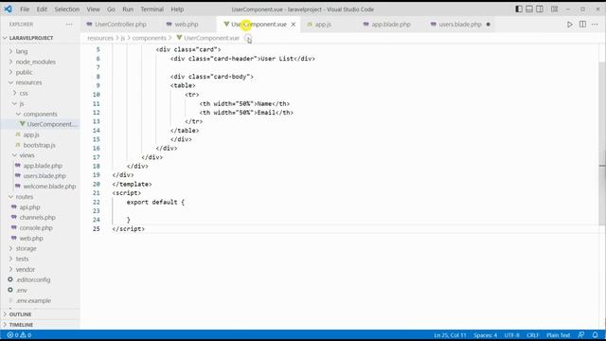Open the Edit menu
This screenshot has height=341, width=606.
[42, 9]
